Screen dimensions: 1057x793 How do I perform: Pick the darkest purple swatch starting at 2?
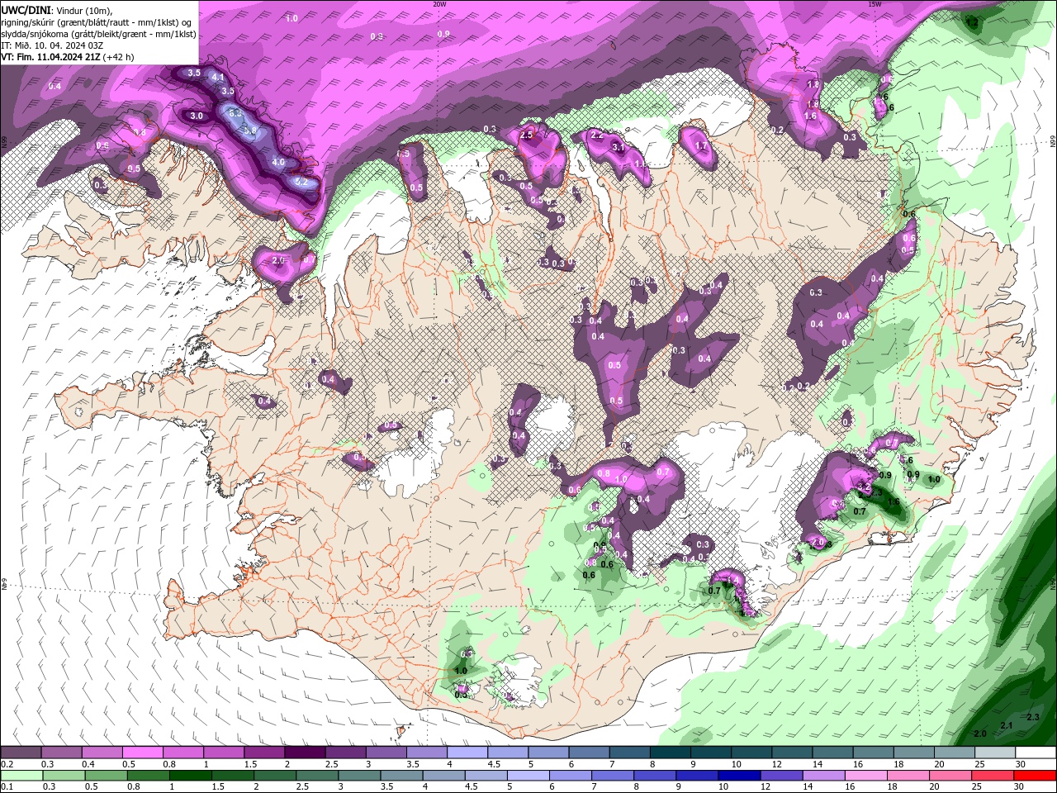point(305,753)
